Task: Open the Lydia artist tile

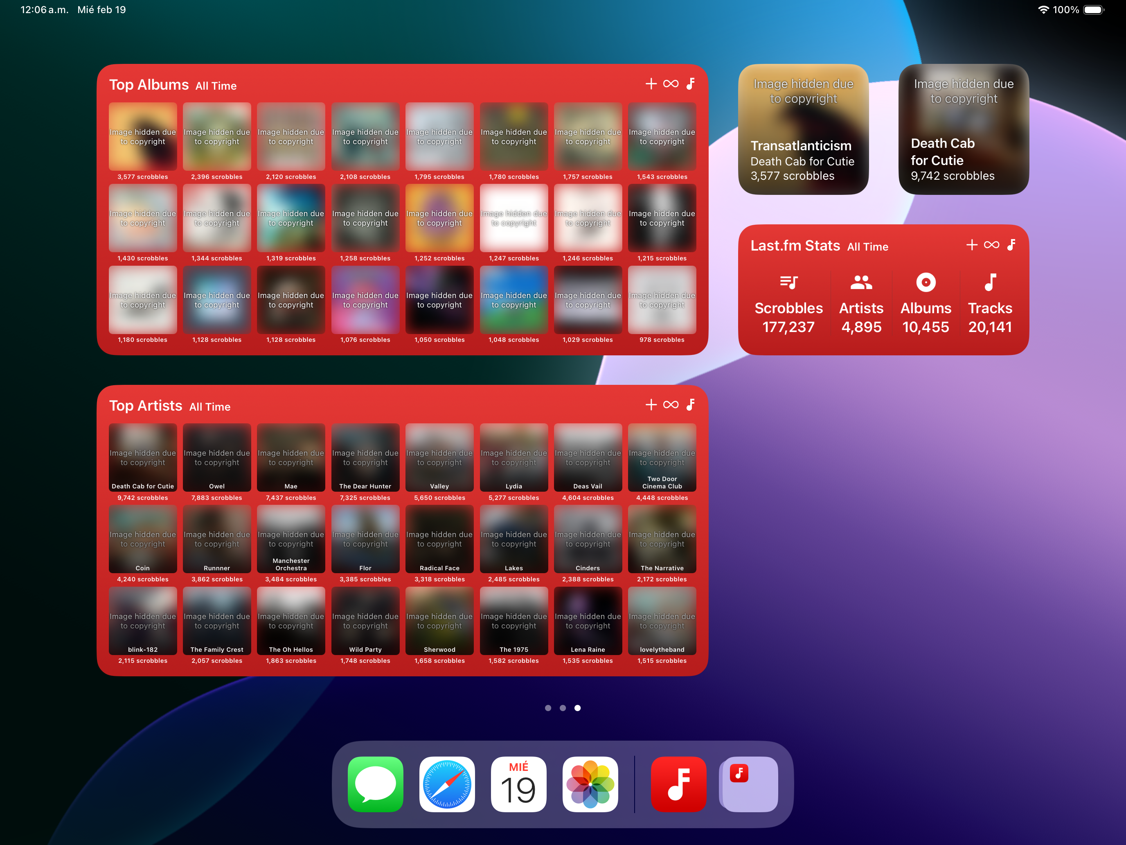Action: click(x=513, y=457)
